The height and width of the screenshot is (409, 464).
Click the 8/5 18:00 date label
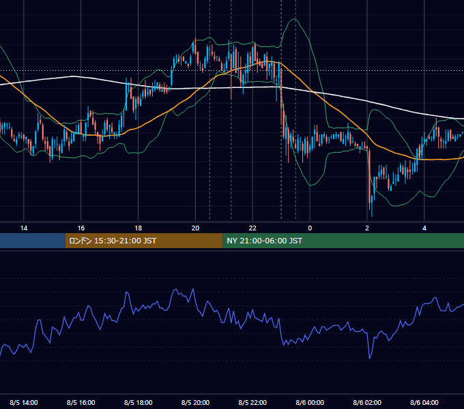139,402
